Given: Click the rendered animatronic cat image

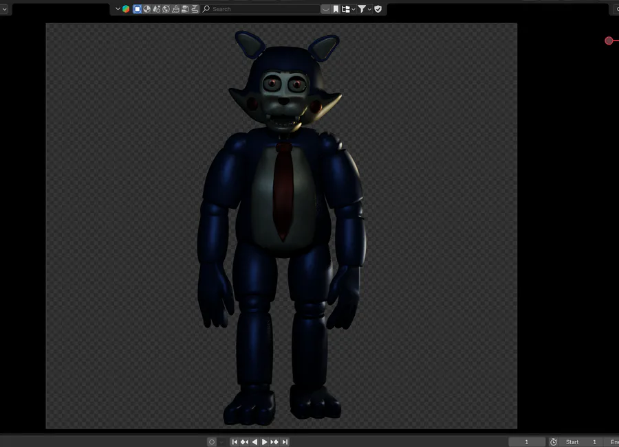Looking at the screenshot, I should (x=281, y=226).
